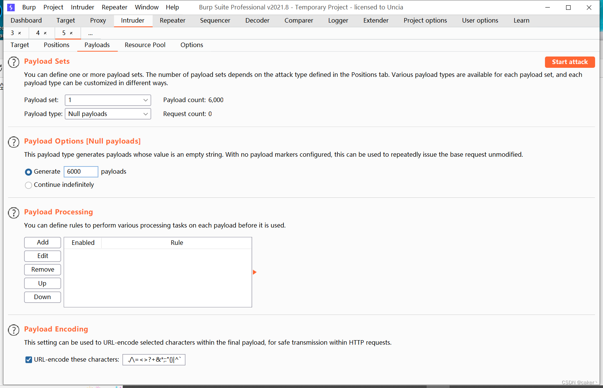The image size is (603, 388).
Task: Open the Help menu
Action: point(172,7)
